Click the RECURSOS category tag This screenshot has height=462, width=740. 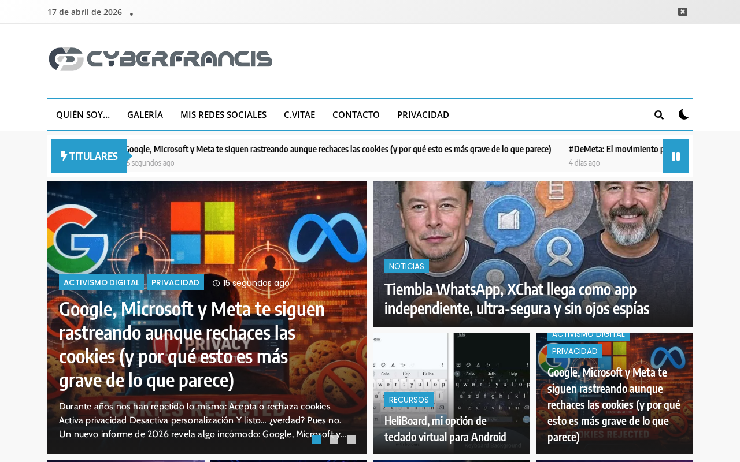pyautogui.click(x=409, y=400)
